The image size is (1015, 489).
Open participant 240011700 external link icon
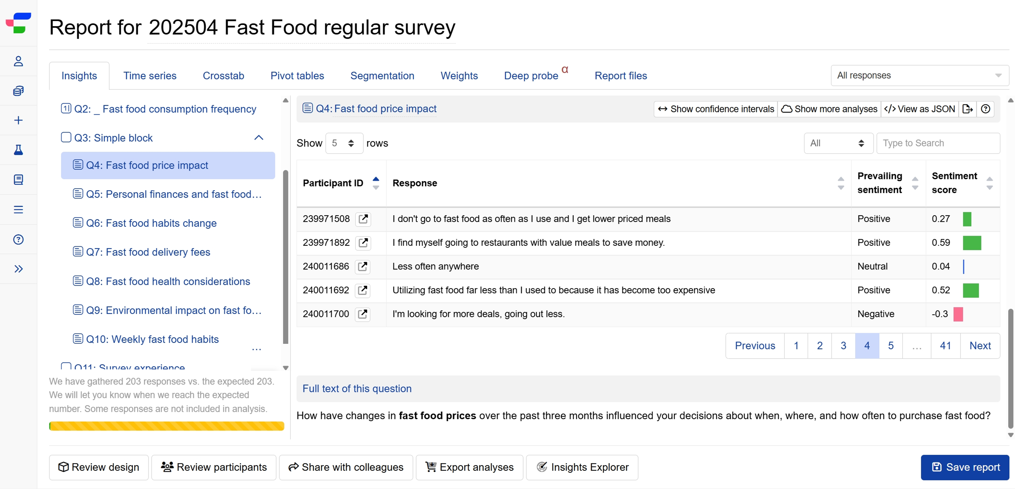[362, 314]
